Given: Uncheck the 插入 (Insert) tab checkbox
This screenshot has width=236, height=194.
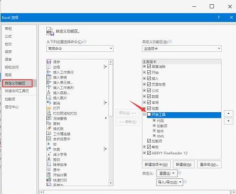Looking at the screenshot, I should click(149, 78).
